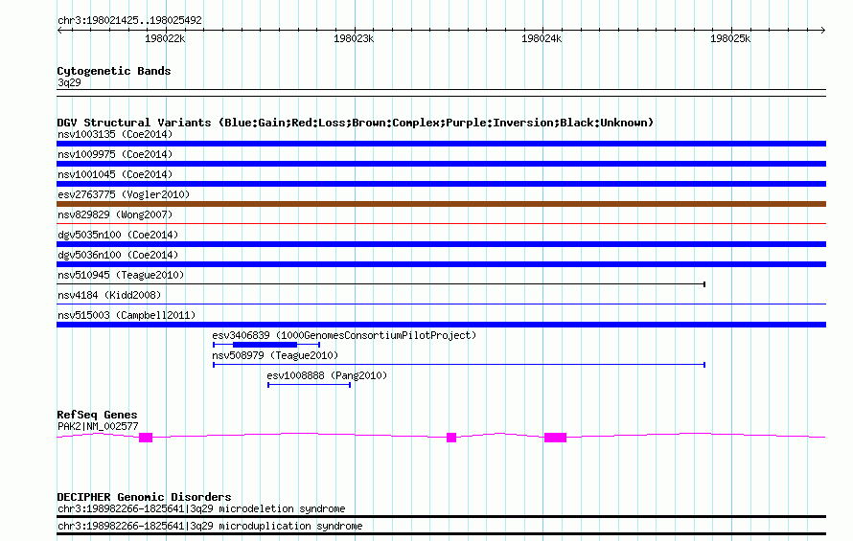Screen dimensions: 853x541
Task: Click the right arrow of the ruler
Action: point(823,31)
